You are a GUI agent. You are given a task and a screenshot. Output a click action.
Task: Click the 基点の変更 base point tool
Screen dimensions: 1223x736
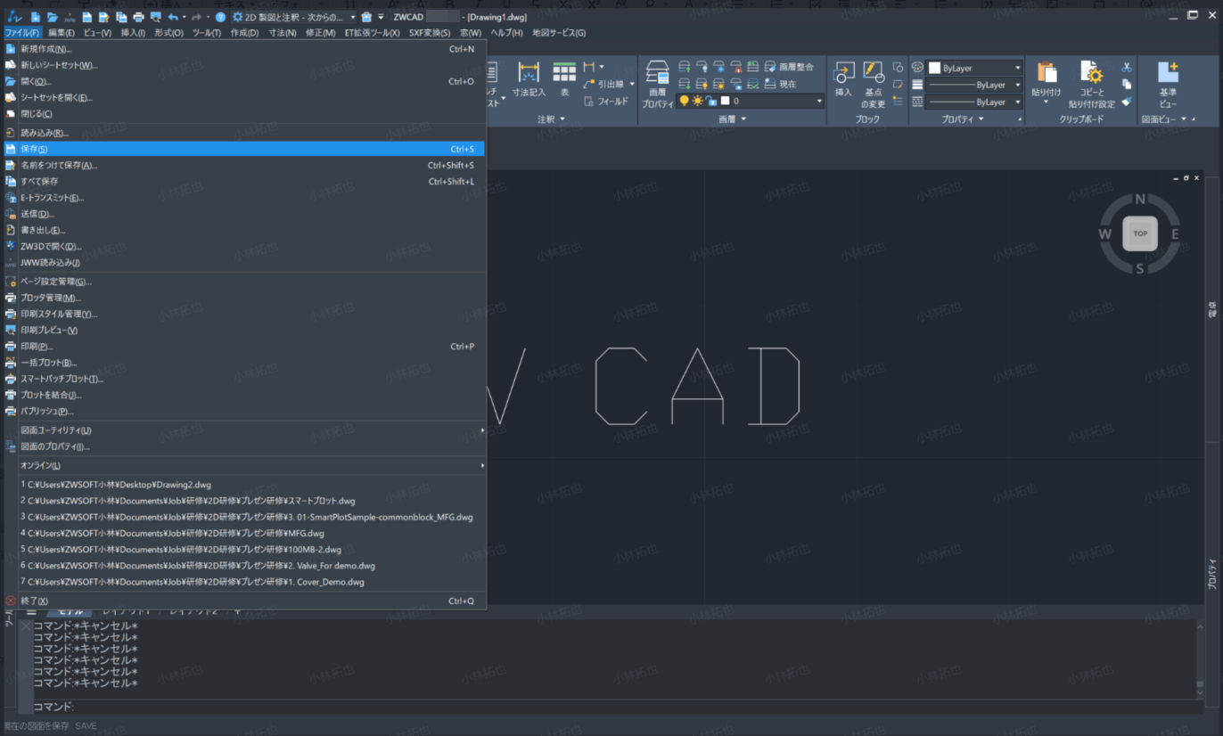874,85
